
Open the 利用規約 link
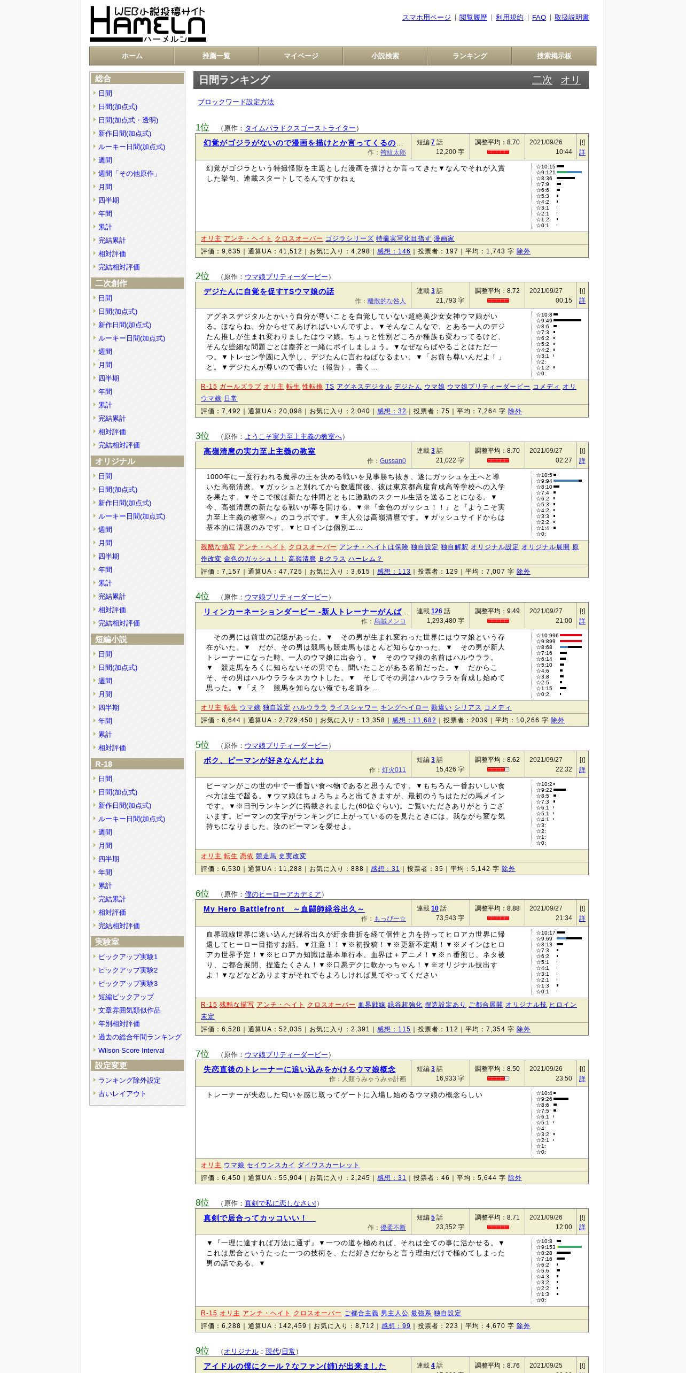coord(510,18)
